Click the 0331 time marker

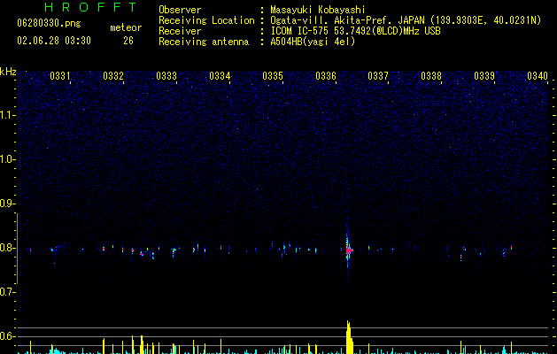(x=59, y=76)
